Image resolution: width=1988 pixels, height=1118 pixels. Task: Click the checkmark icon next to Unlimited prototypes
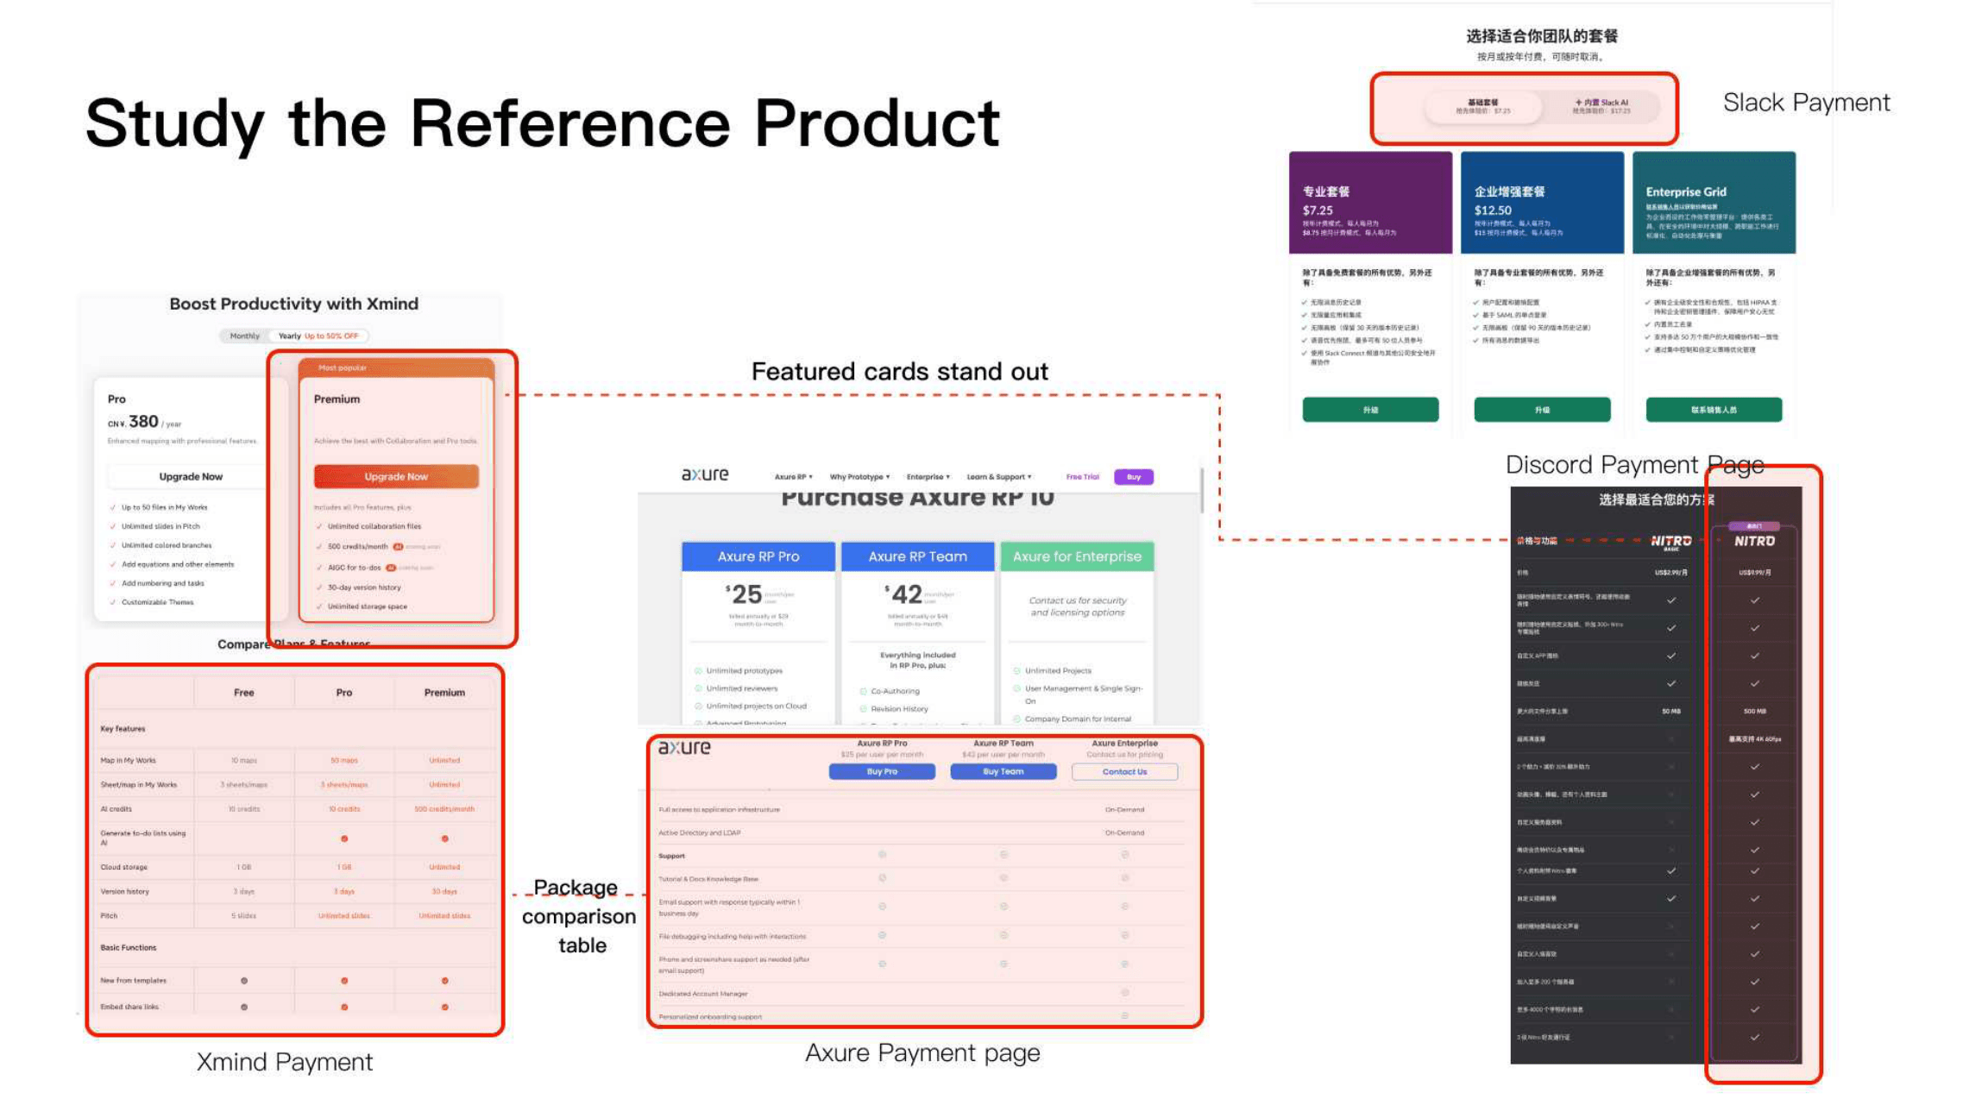[x=698, y=671]
